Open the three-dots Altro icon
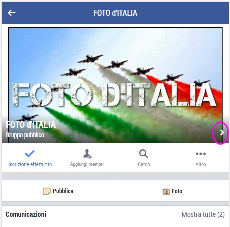230x227 pixels. coord(201,154)
